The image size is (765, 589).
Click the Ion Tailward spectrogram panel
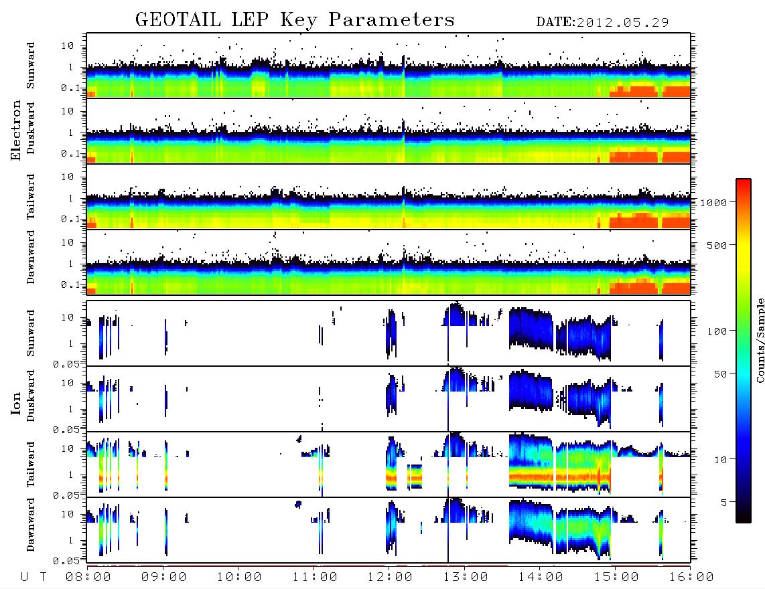point(389,465)
